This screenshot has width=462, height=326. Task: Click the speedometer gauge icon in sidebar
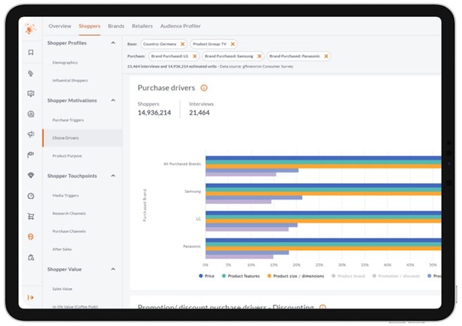click(x=30, y=196)
